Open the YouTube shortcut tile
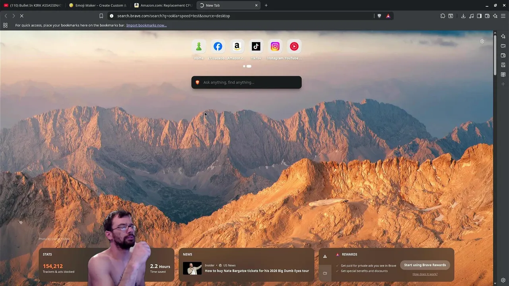Screen dimensions: 509x286 [x=294, y=46]
